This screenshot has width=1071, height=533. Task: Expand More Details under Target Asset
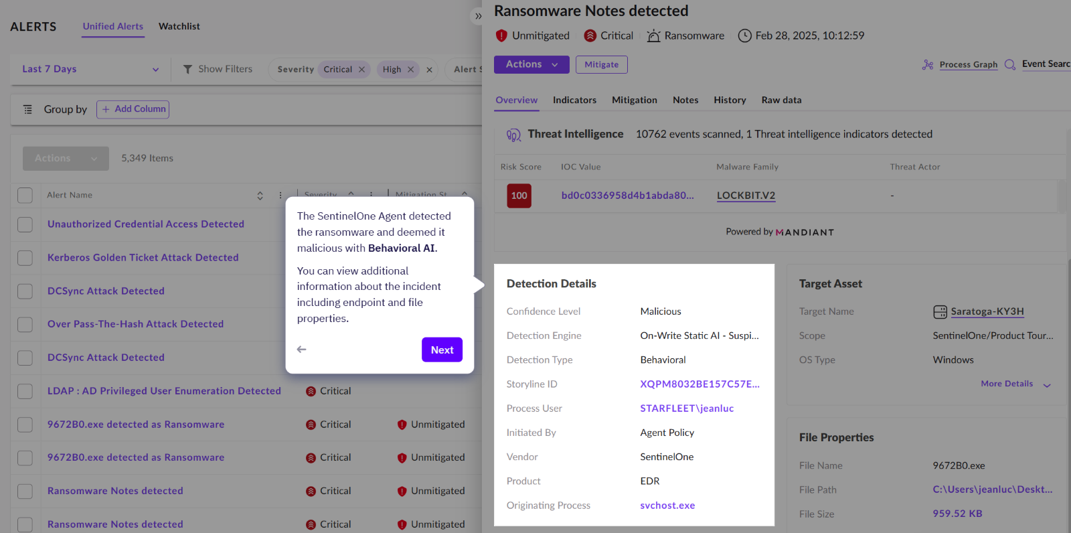coord(1015,384)
